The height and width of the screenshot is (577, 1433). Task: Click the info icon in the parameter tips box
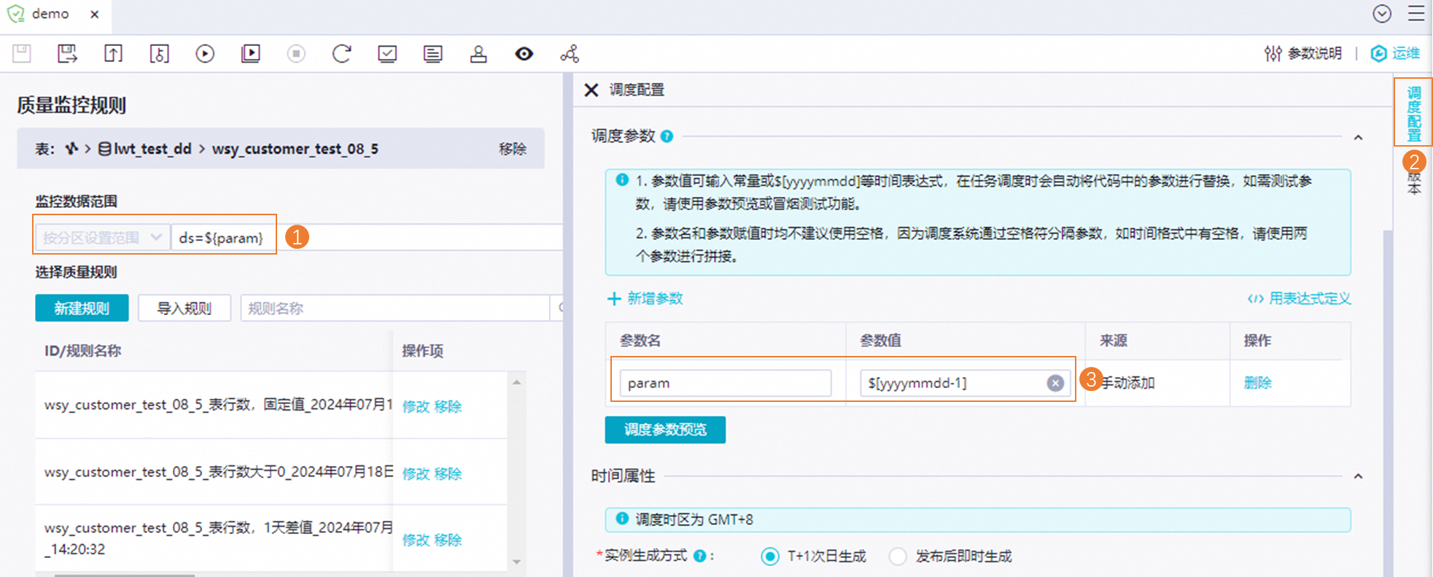pyautogui.click(x=622, y=179)
